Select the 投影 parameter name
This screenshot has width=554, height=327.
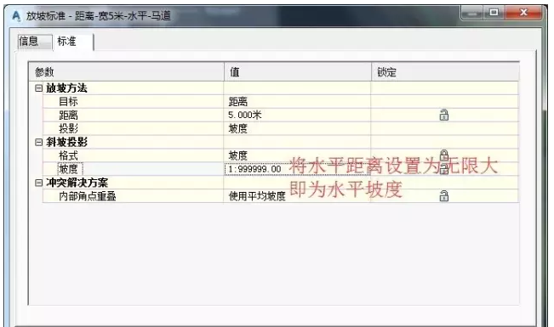pos(68,129)
